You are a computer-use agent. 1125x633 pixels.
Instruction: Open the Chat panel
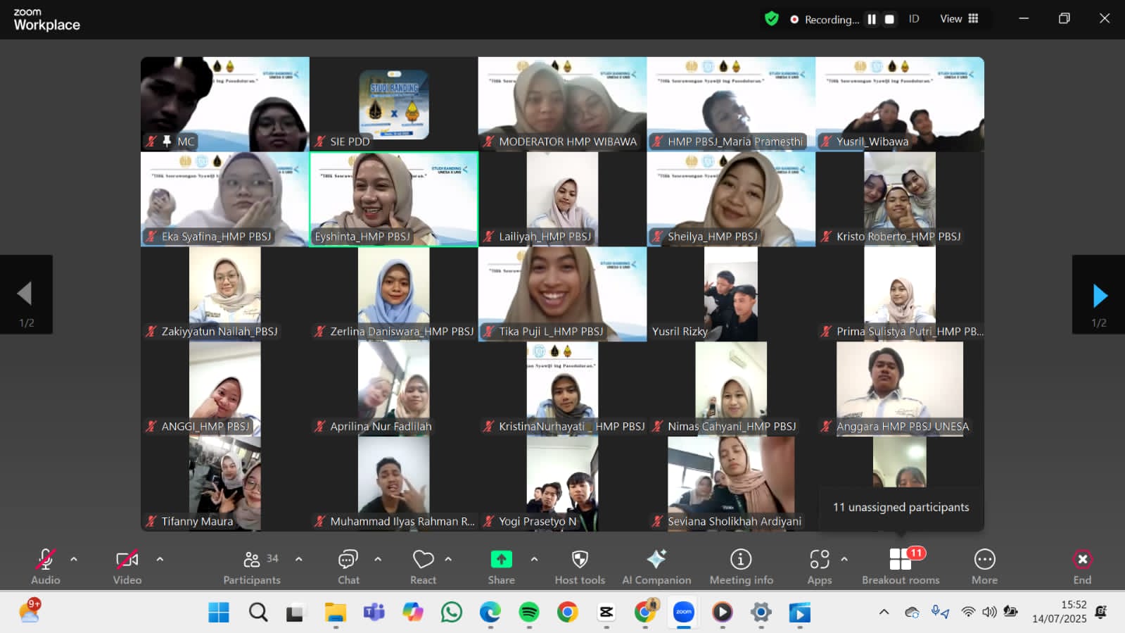point(348,566)
